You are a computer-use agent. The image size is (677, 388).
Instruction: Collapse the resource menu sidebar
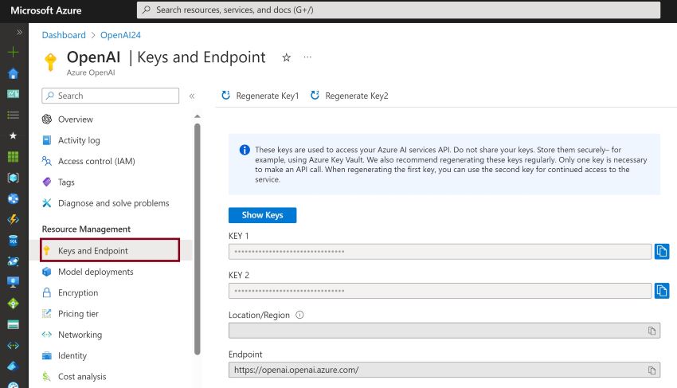[192, 96]
